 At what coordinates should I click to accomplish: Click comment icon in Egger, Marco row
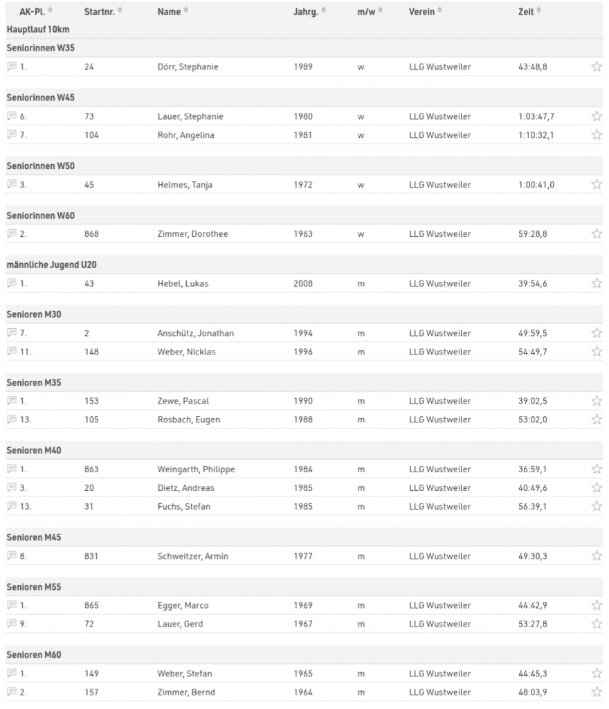pyautogui.click(x=12, y=606)
